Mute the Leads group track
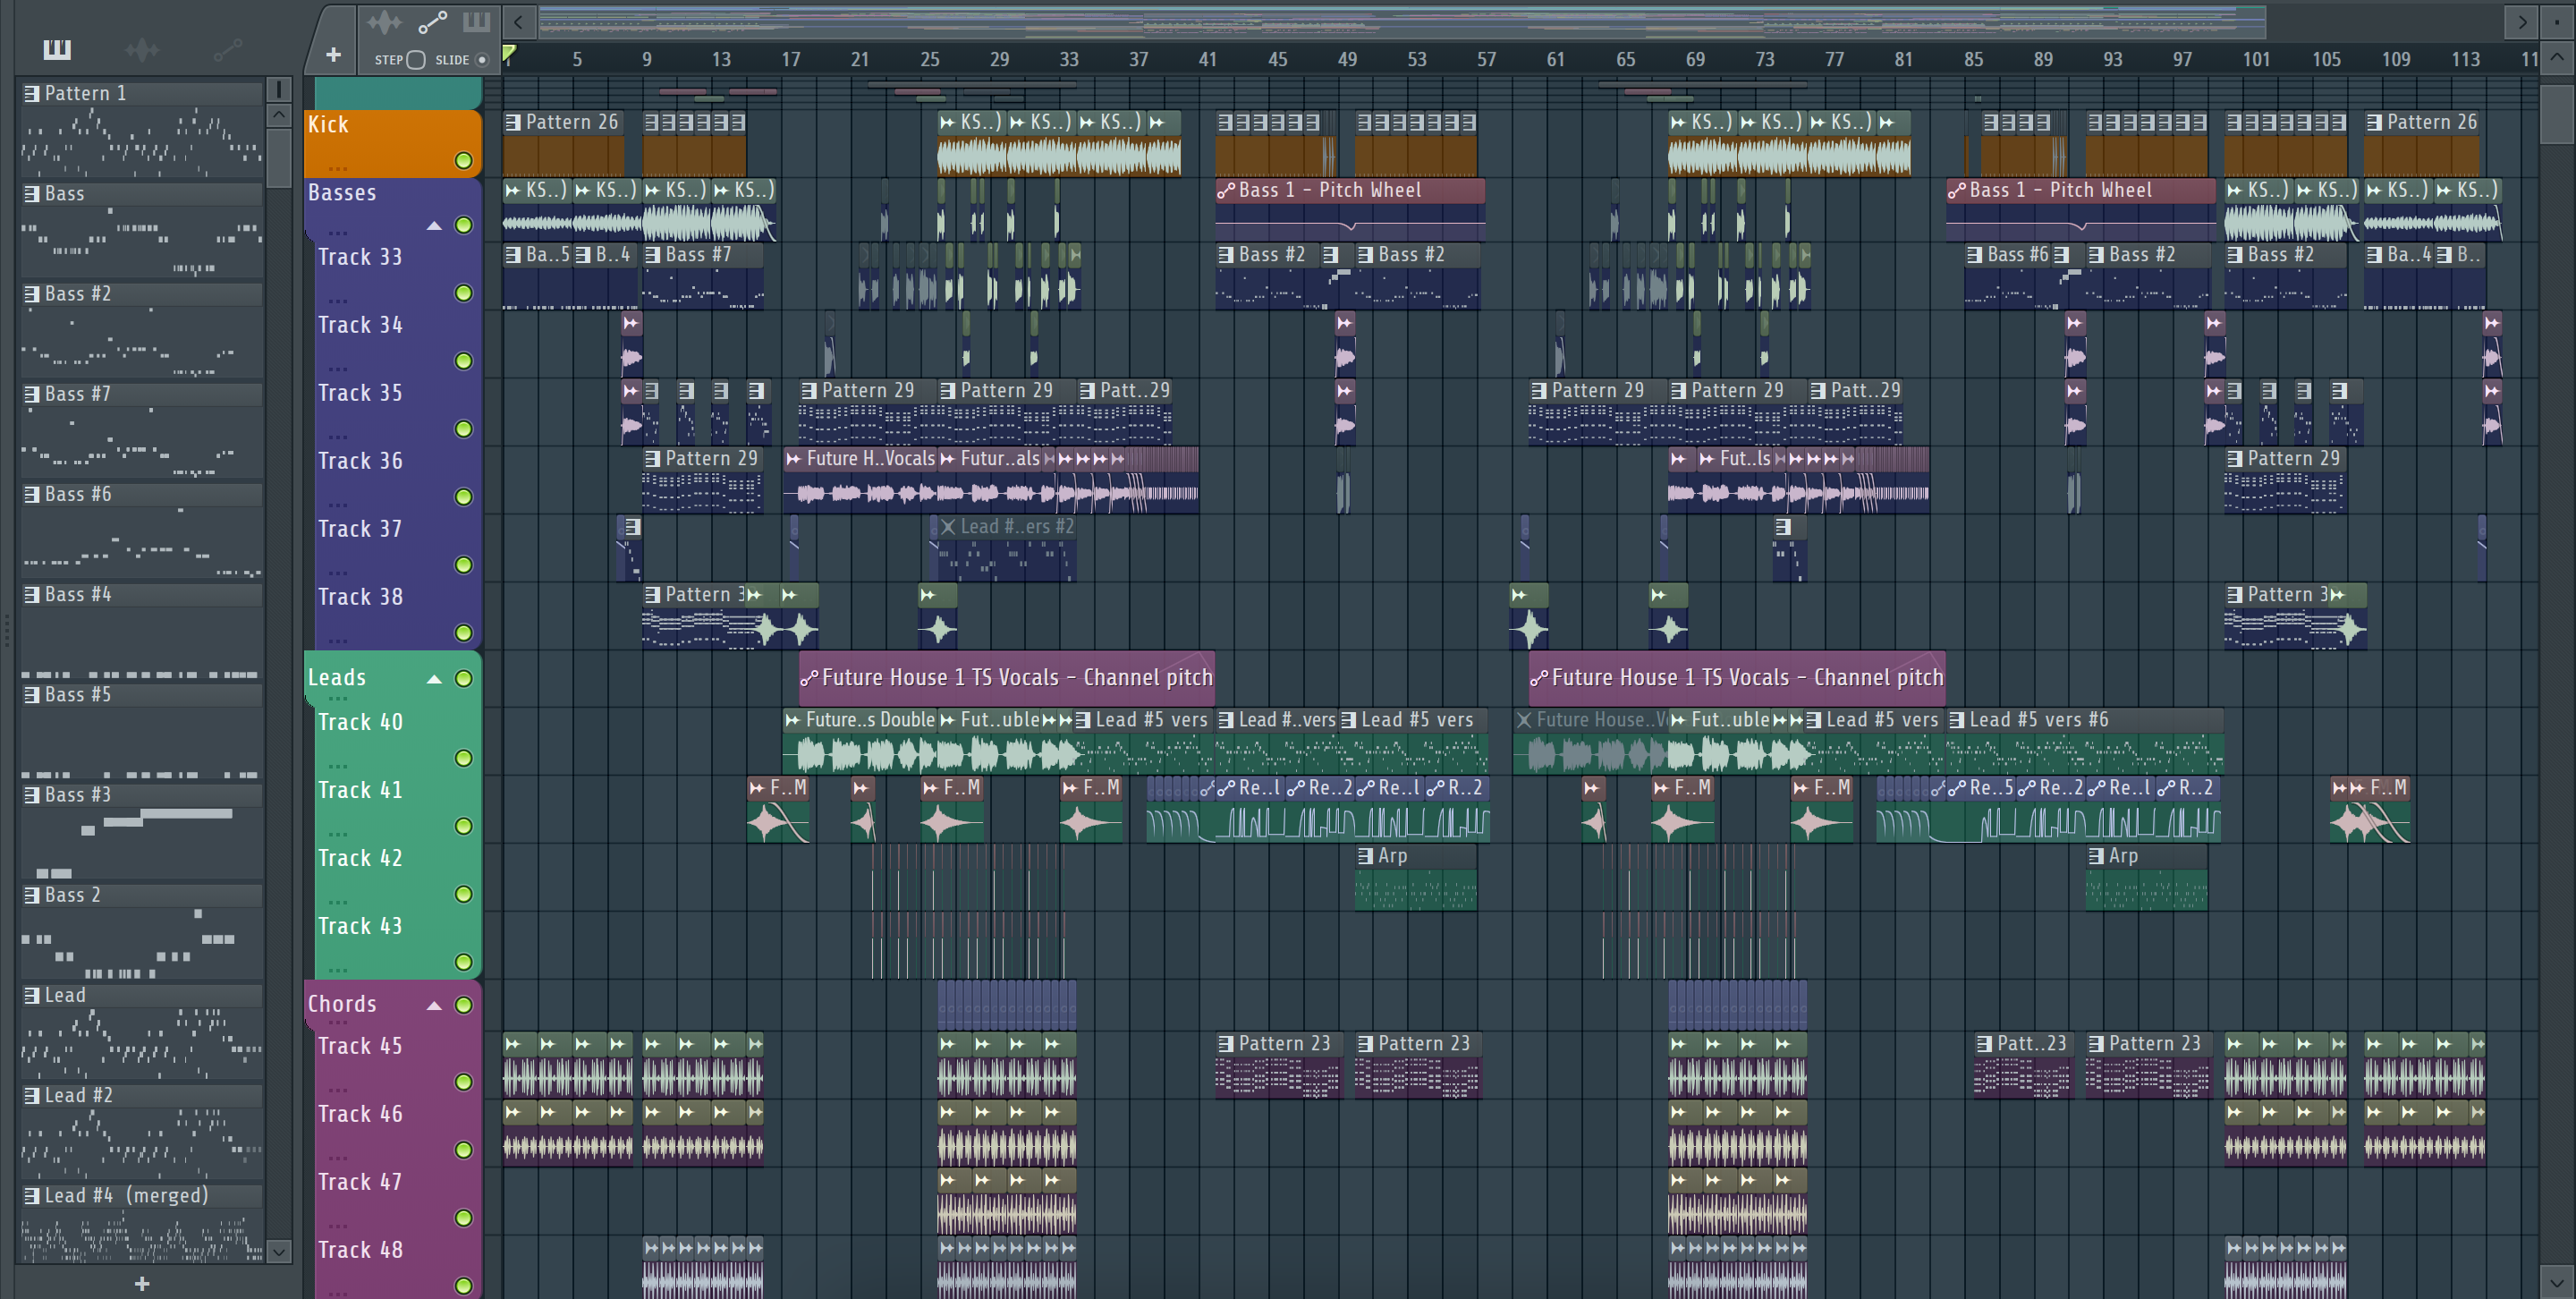 [463, 679]
